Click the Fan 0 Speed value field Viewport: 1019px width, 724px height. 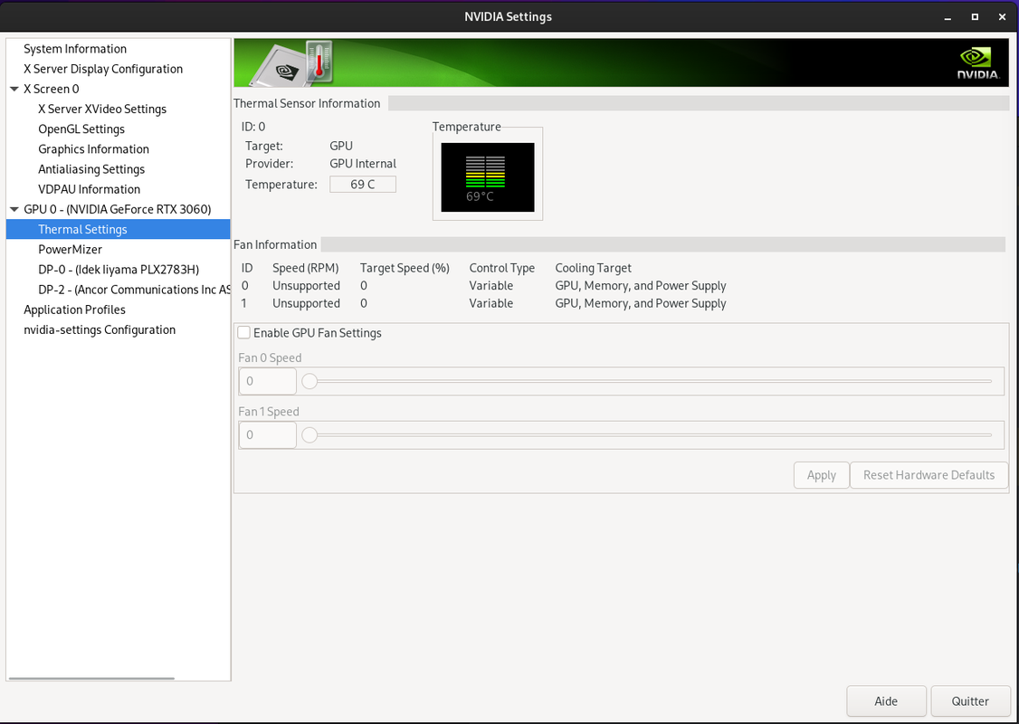(x=268, y=382)
